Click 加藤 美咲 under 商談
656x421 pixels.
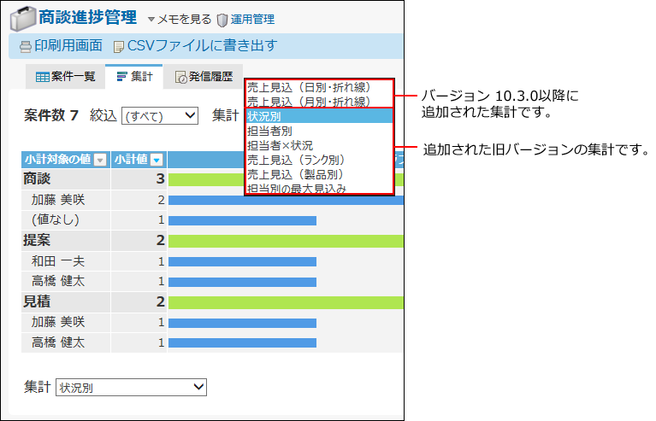[58, 200]
